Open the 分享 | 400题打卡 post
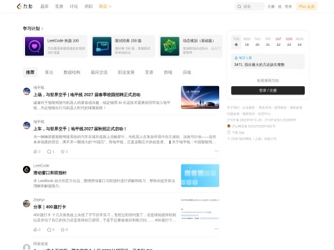334x250 pixels. point(49,207)
